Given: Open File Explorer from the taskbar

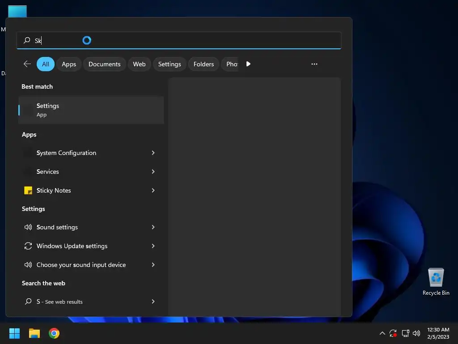Looking at the screenshot, I should point(34,333).
